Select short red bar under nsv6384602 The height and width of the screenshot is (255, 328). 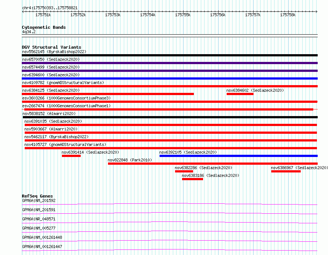[240, 94]
